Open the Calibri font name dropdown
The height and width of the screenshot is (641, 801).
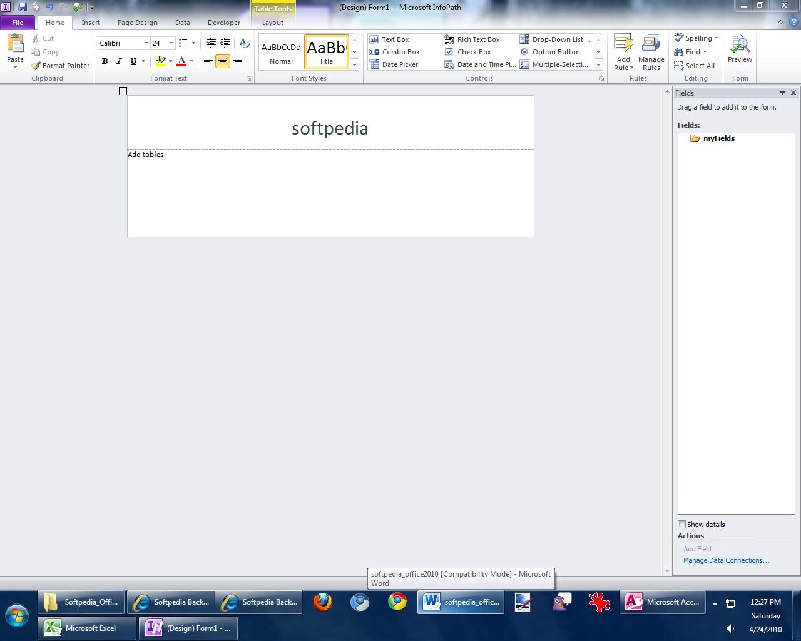click(146, 43)
